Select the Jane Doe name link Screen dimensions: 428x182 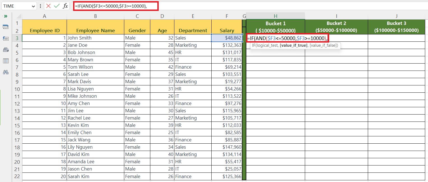point(78,45)
